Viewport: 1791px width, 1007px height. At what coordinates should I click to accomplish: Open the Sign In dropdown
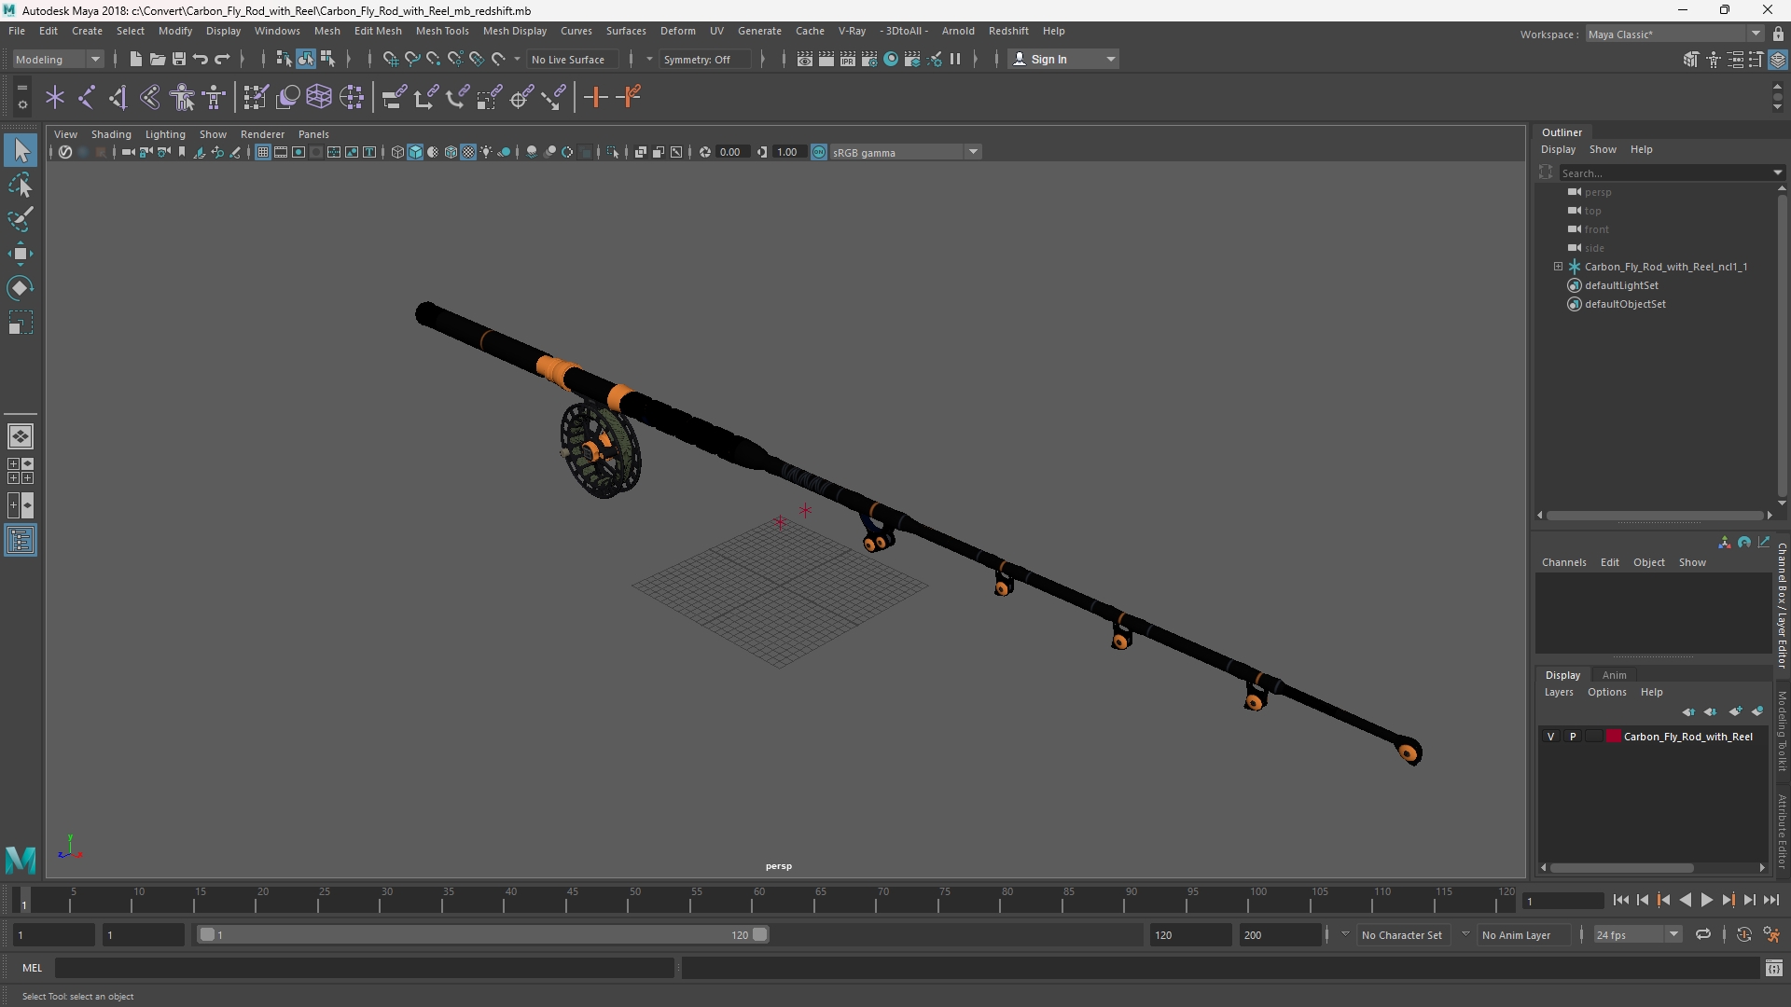[x=1063, y=59]
